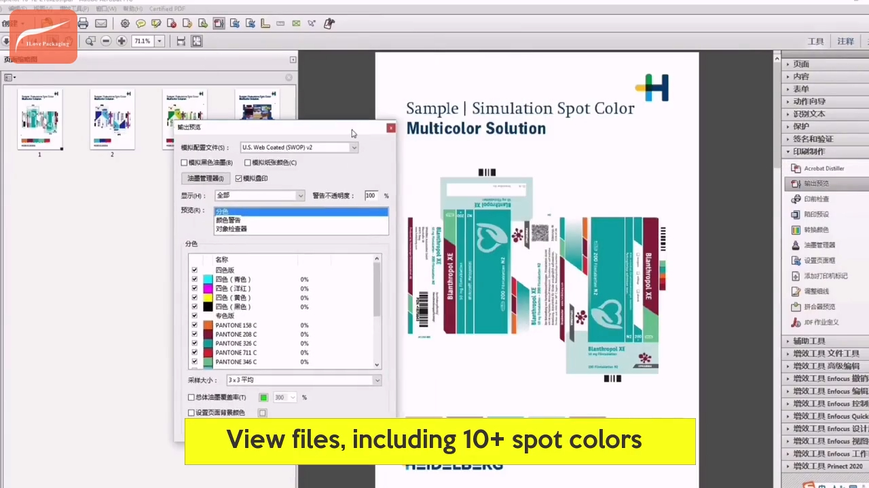Viewport: 869px width, 488px height.
Task: Click the email envelope toolbar icon
Action: coord(101,24)
